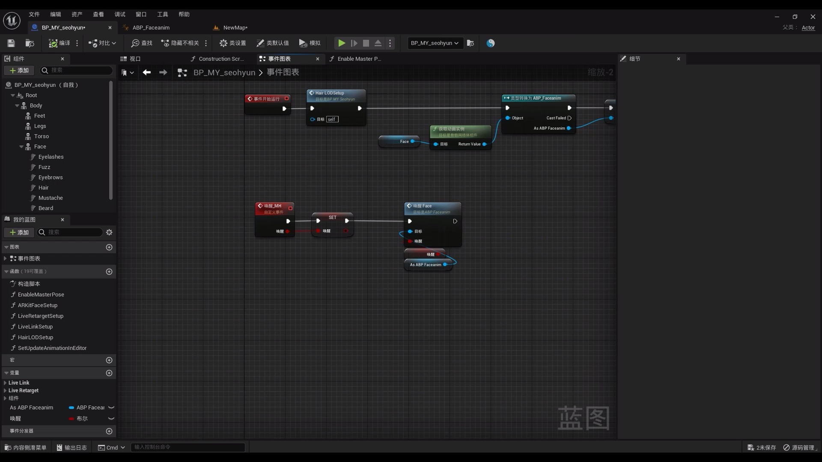Click the Simulate (模拟) icon

303,43
